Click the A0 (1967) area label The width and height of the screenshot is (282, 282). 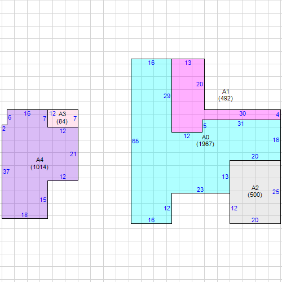point(205,140)
